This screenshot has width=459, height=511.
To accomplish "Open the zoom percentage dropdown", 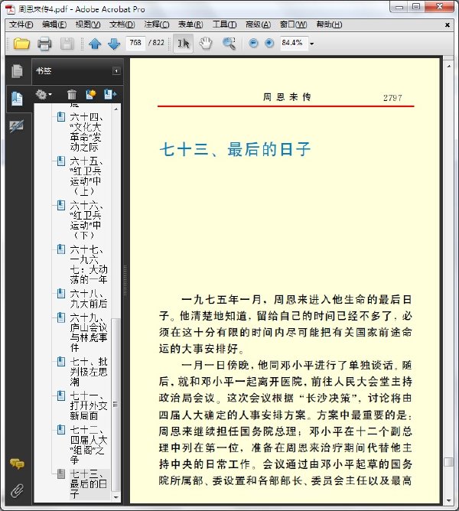I will tap(311, 44).
